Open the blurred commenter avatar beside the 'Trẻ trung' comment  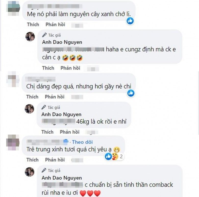pyautogui.click(x=13, y=142)
